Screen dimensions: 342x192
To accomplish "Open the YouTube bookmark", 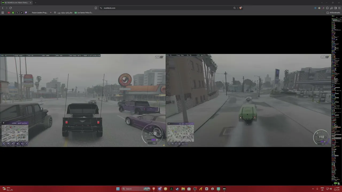I will [9, 13].
